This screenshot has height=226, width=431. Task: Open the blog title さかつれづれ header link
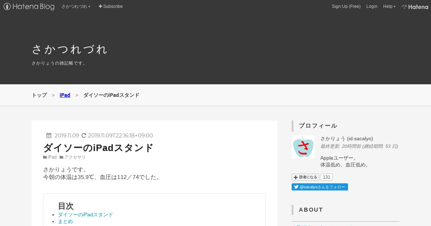[70, 49]
